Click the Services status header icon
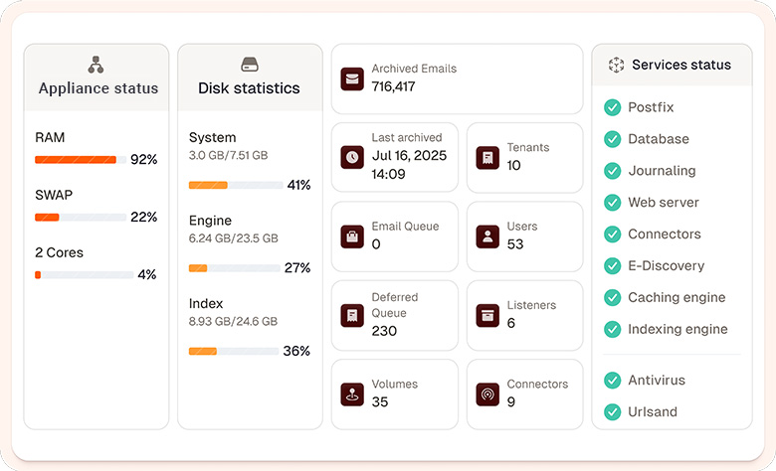This screenshot has width=776, height=471. click(x=616, y=65)
